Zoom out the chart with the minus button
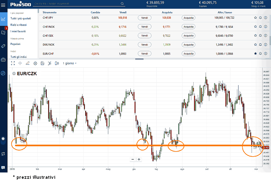This screenshot has height=183, width=271. 132,159
